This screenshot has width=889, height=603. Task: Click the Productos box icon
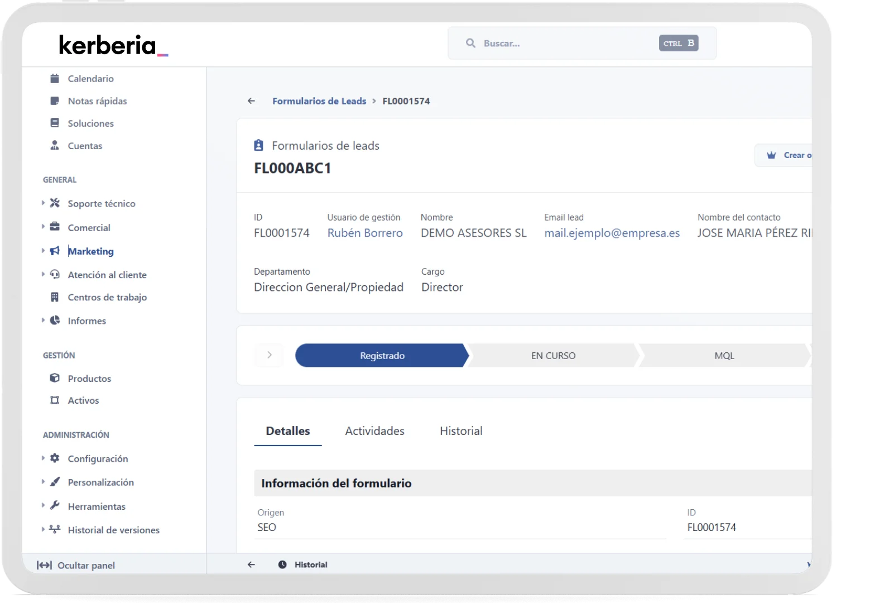pos(55,378)
